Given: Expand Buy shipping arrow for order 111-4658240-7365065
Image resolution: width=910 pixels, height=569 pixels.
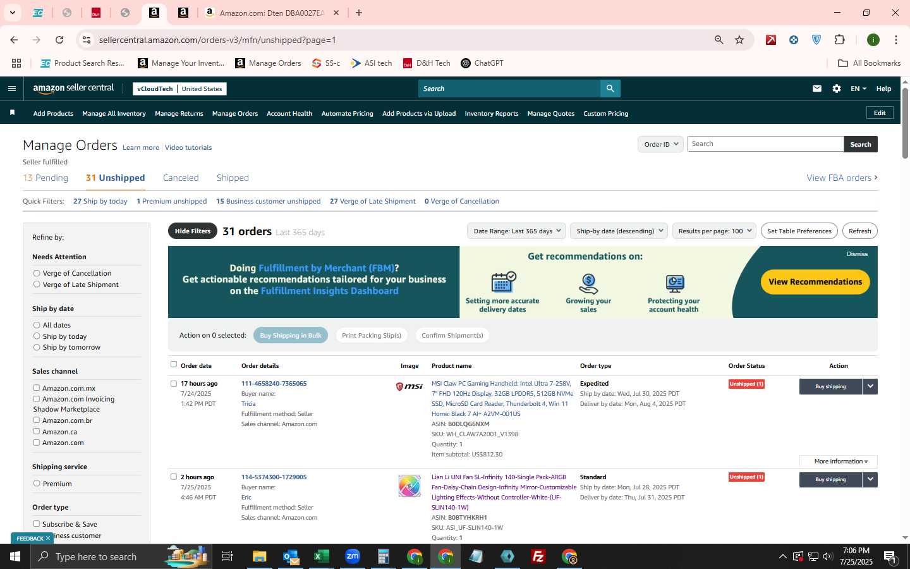Looking at the screenshot, I should [870, 386].
